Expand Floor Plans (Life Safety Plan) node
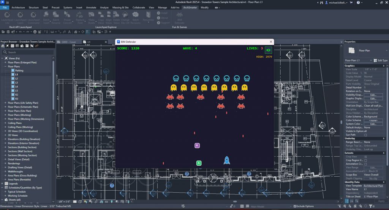389x210 pixels. pyautogui.click(x=5, y=103)
